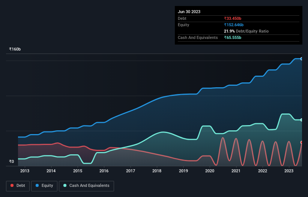Click the Cash And Equivalents tooltip label
Viewport: 308px width, 197px height.
click(198, 37)
